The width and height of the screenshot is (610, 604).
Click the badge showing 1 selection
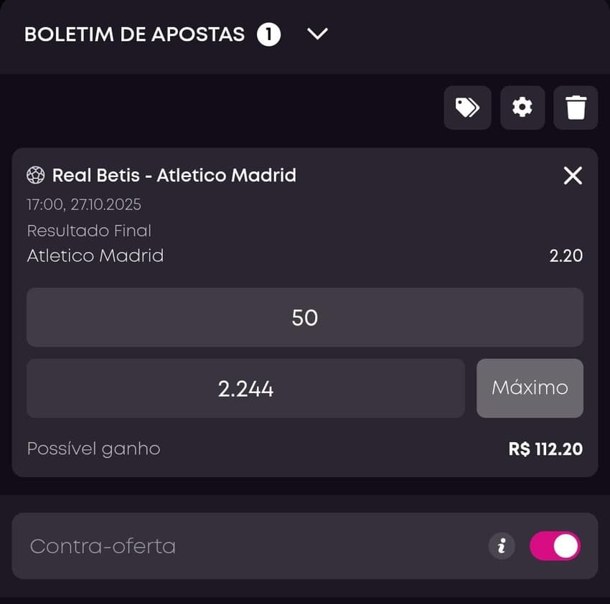(x=268, y=34)
